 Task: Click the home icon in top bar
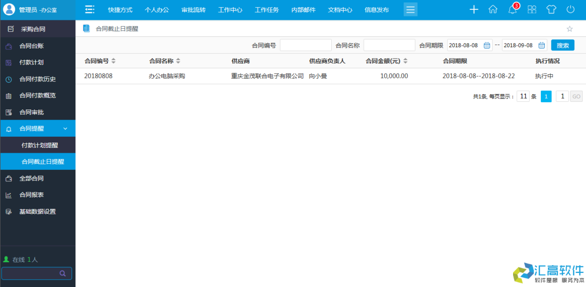[x=493, y=9]
